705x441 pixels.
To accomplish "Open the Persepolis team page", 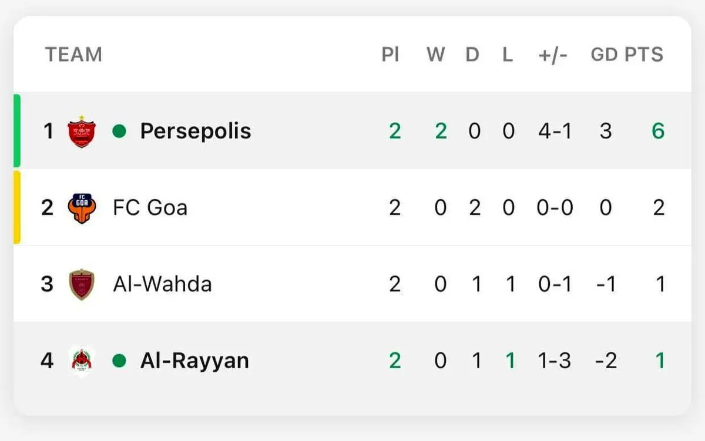I will pos(195,131).
